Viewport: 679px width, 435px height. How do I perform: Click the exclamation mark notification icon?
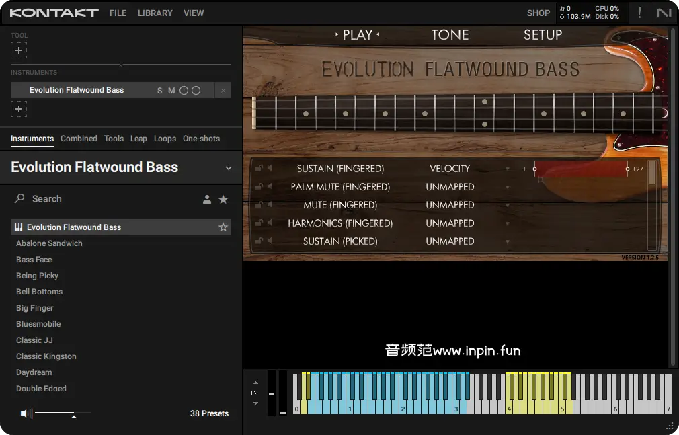pos(639,13)
